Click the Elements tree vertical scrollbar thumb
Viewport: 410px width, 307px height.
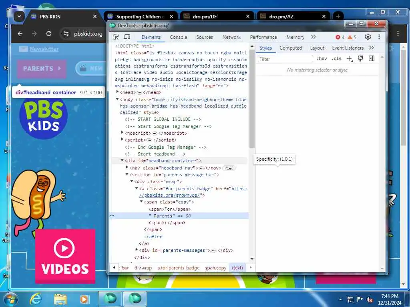tap(252, 99)
